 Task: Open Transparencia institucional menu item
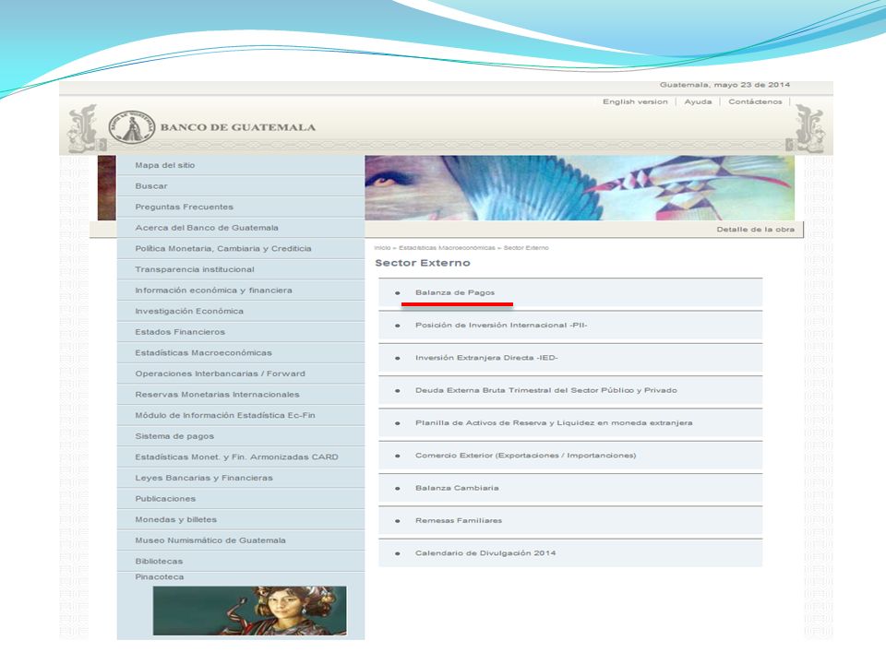(x=241, y=270)
